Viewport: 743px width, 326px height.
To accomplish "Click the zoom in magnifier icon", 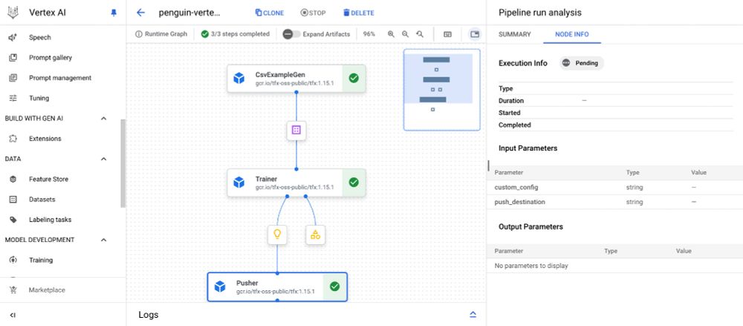I will 391,34.
